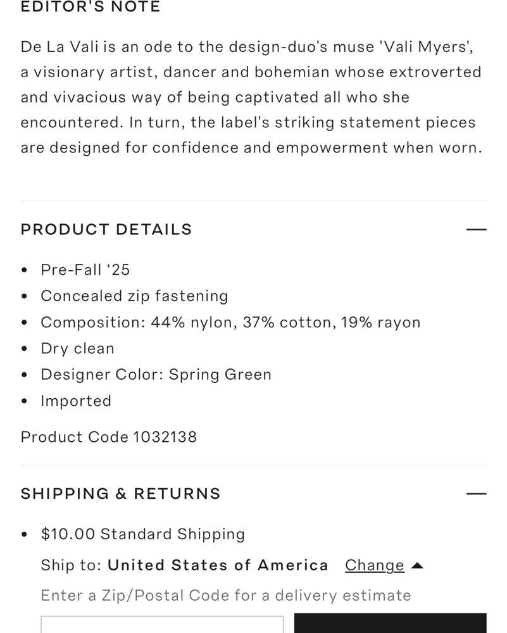Click the De La Vali description paragraph
Viewport: 507px width, 633px height.
(x=251, y=97)
